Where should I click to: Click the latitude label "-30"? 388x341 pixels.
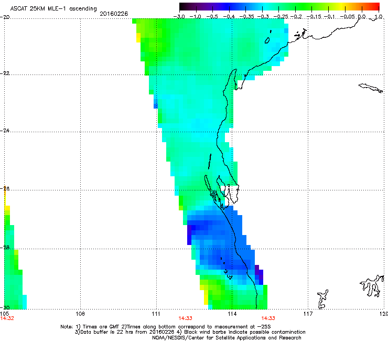point(5,307)
